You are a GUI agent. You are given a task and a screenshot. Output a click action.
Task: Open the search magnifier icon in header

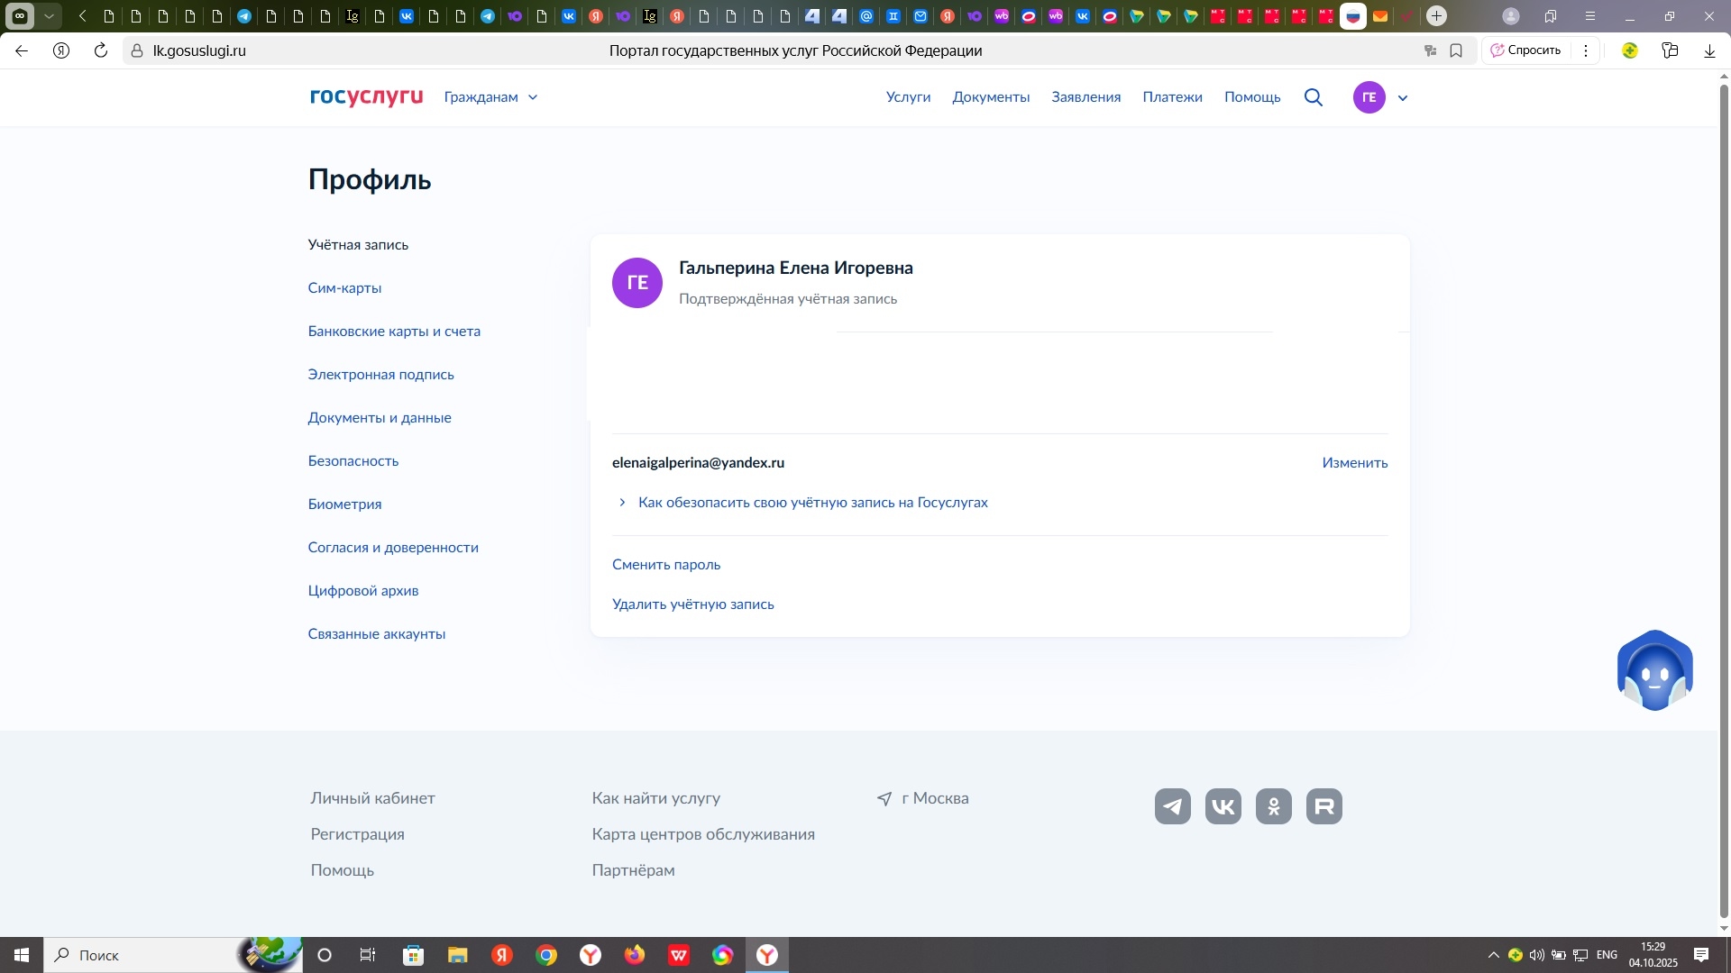point(1314,97)
